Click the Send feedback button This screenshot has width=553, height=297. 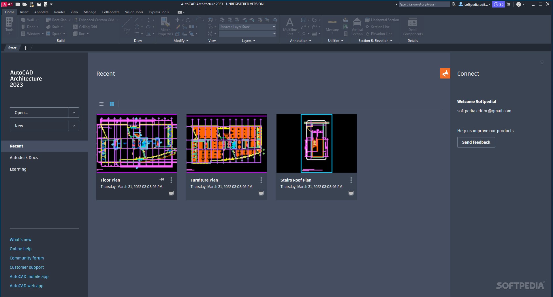click(476, 142)
